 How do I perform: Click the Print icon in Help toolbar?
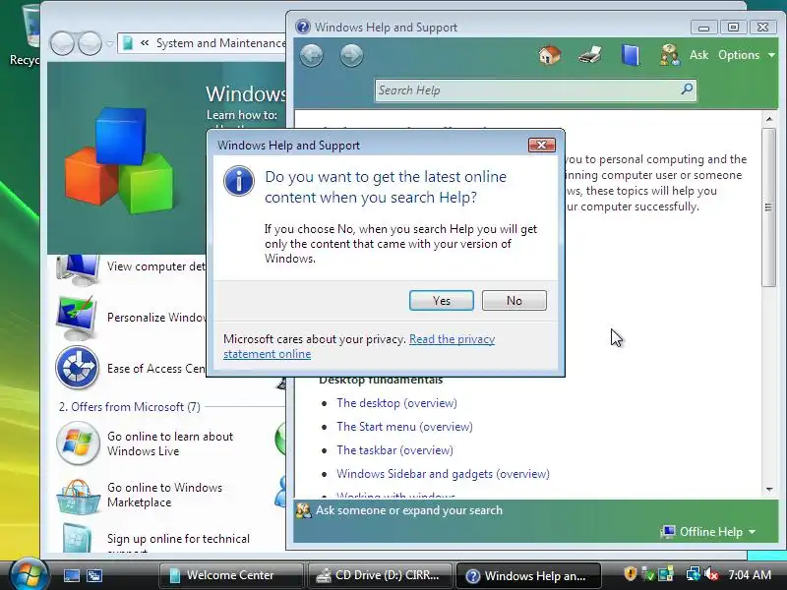[589, 55]
